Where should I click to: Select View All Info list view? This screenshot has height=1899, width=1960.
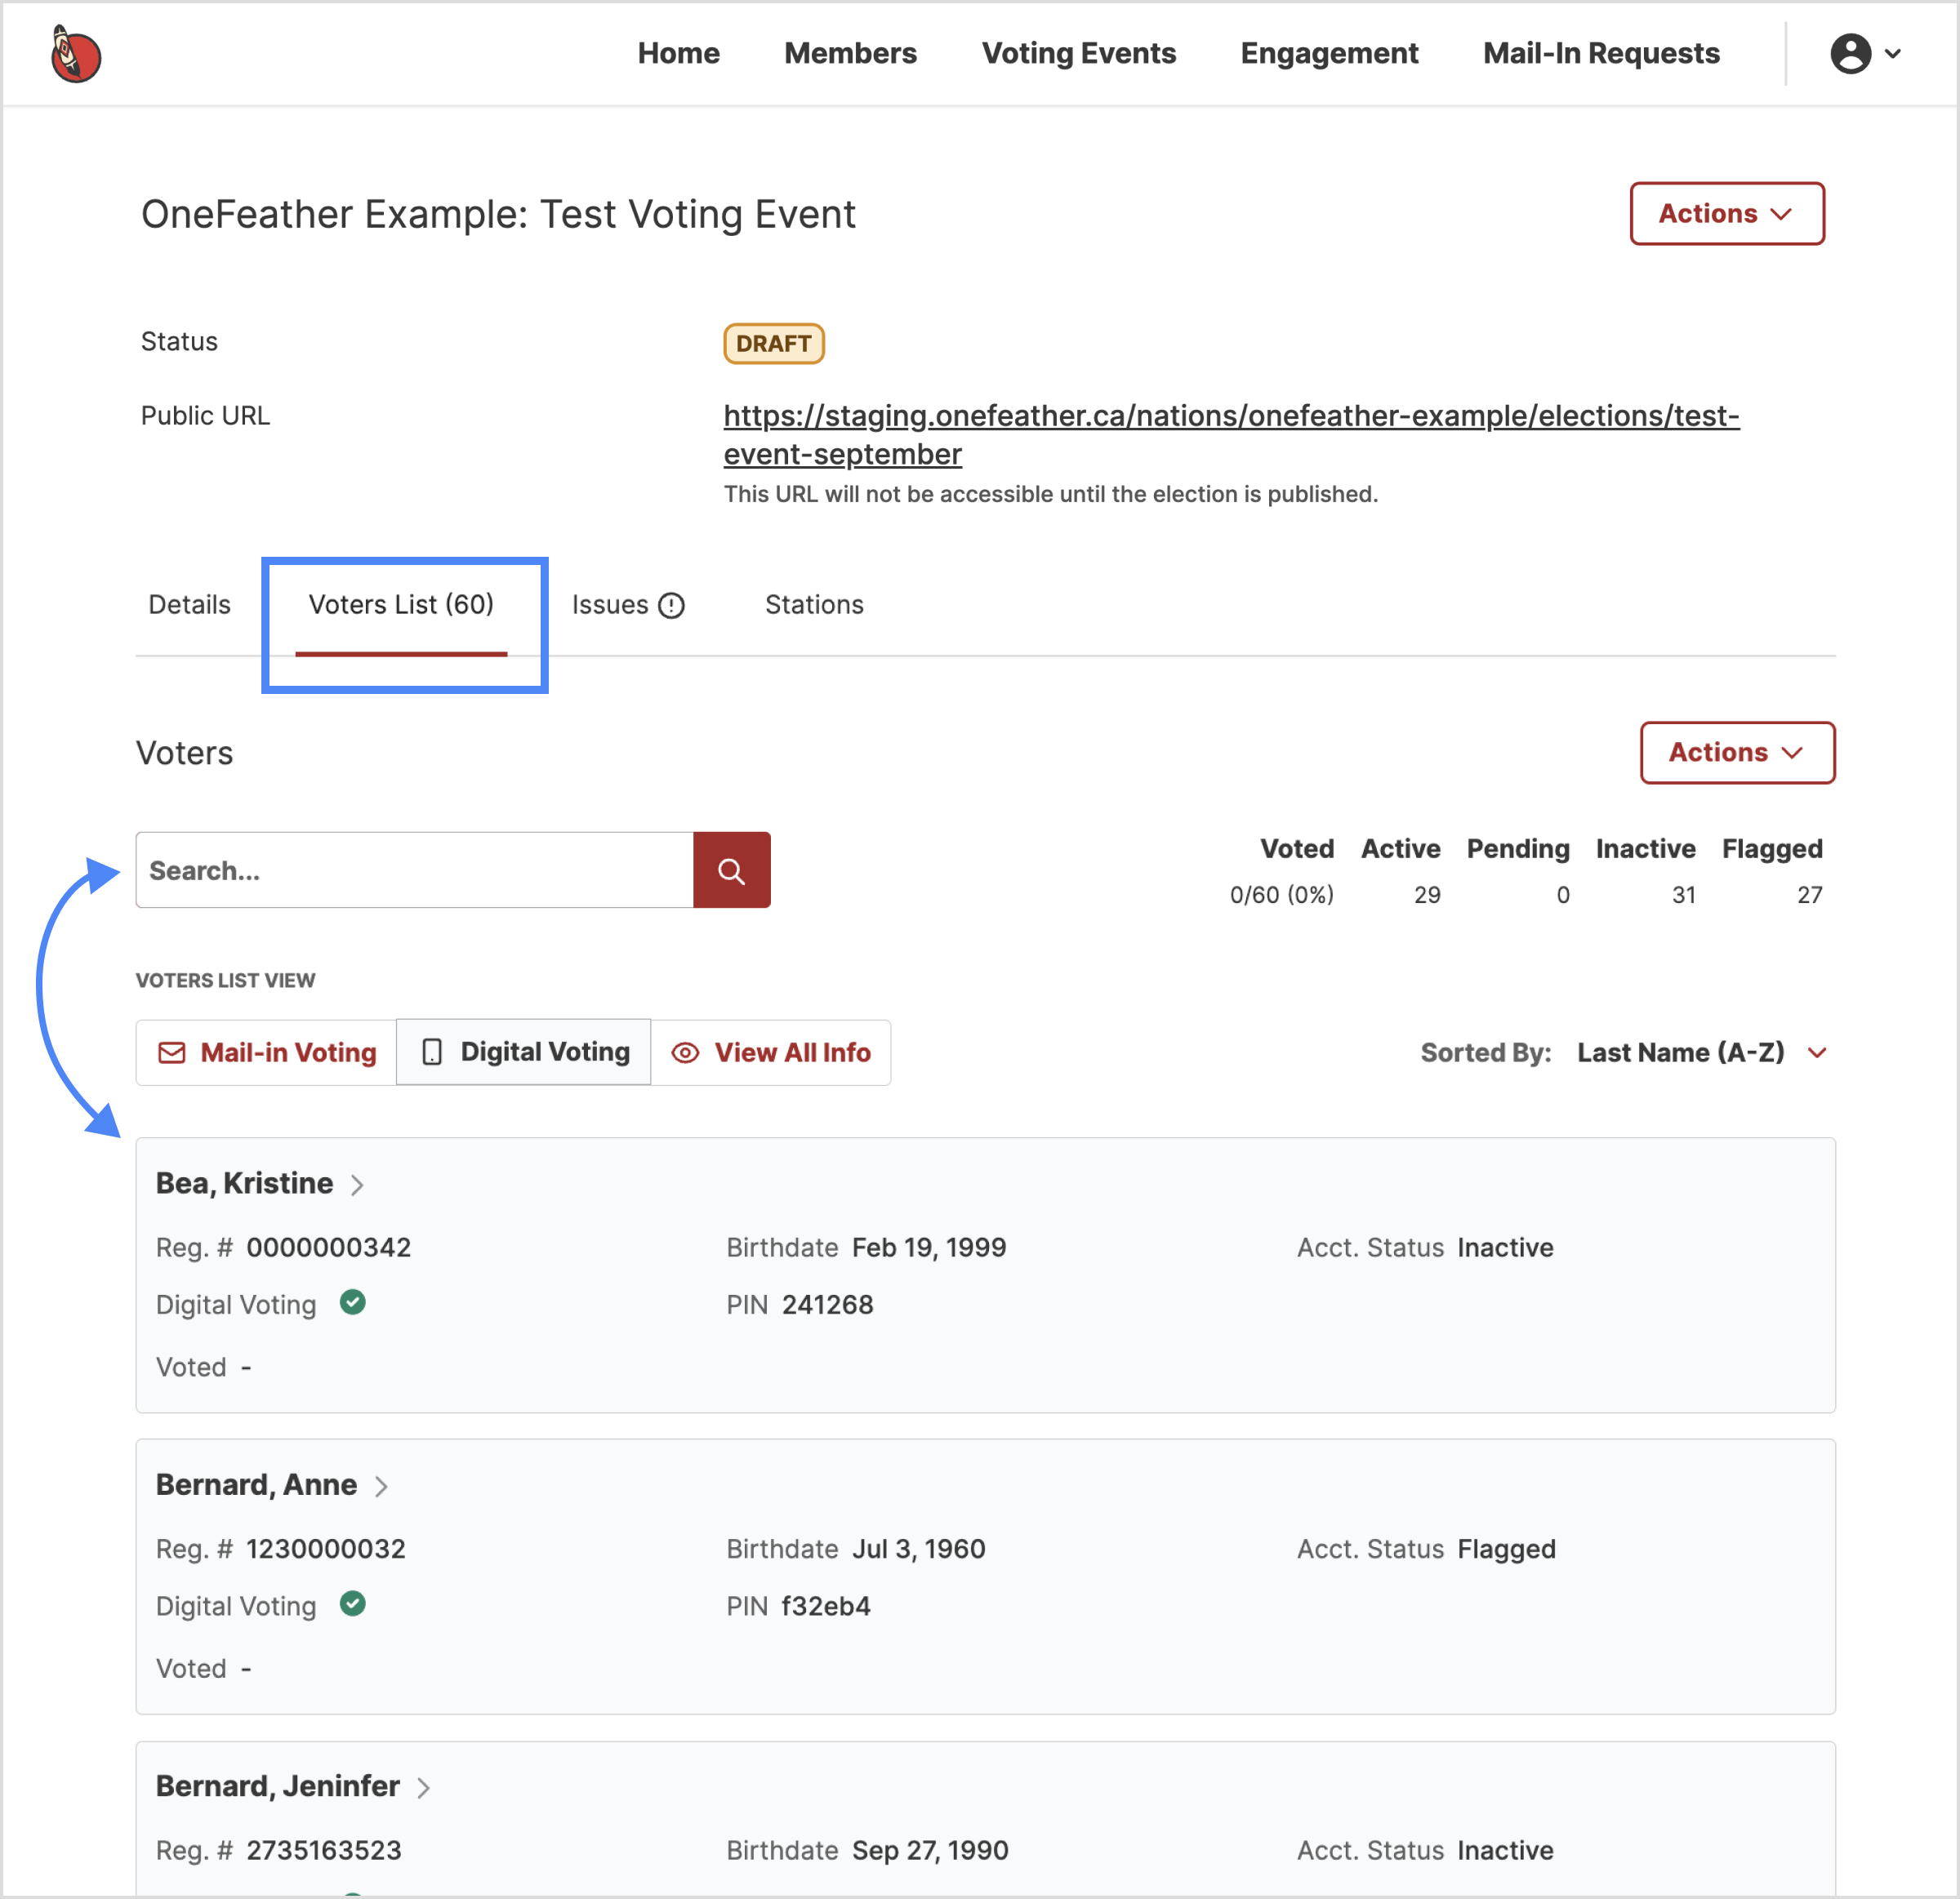(771, 1052)
